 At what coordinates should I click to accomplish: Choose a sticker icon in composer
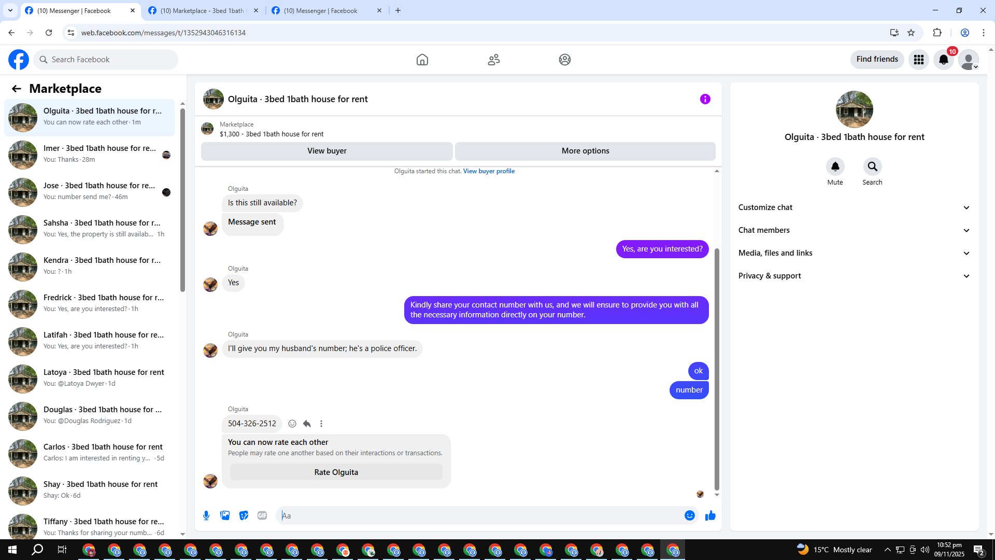tap(244, 515)
